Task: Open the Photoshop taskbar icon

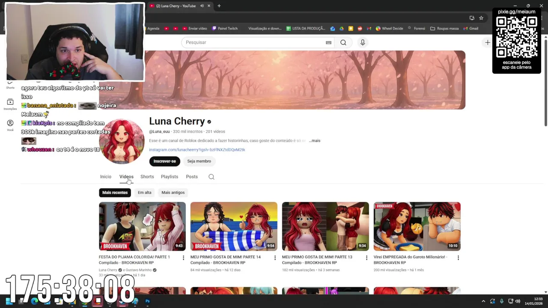Action: click(x=147, y=301)
